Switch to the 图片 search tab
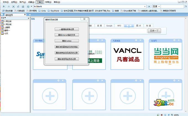Image resolution: width=188 pixels, height=116 pixels. [x=139, y=26]
